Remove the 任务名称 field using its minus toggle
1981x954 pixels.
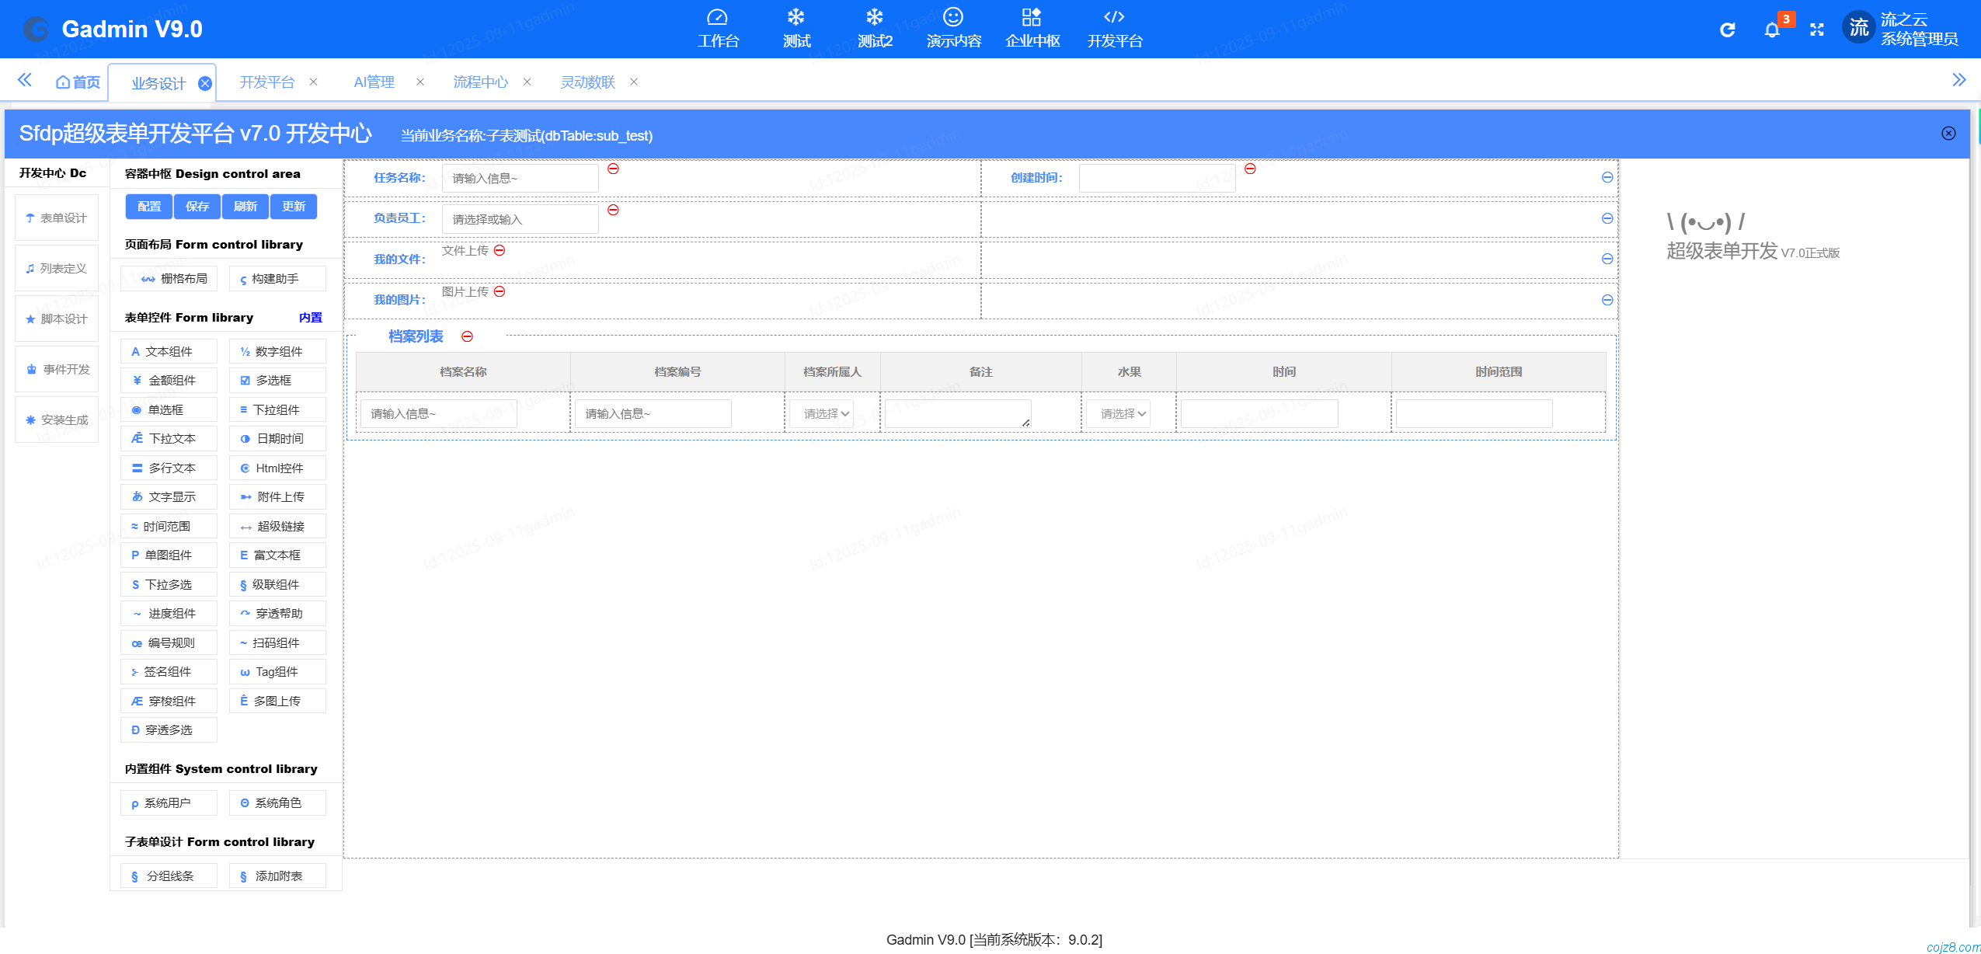point(614,167)
